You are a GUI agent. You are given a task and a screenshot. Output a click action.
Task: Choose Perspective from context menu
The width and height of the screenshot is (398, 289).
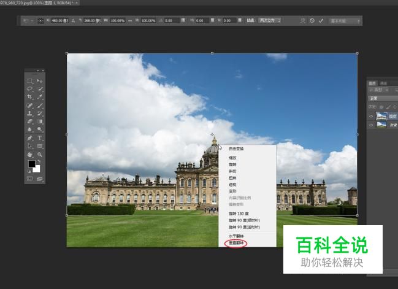pos(232,184)
